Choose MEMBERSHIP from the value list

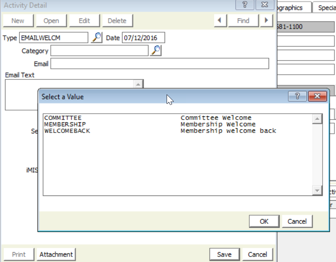pos(65,124)
